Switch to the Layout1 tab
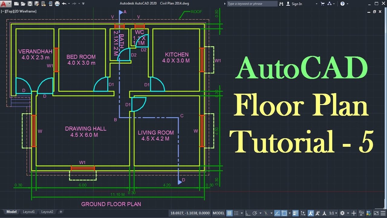Viewport: 387px width, 218px height. click(29, 212)
